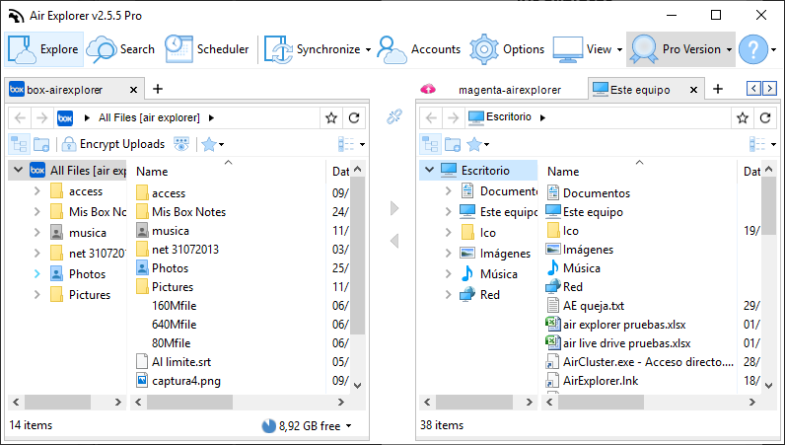The image size is (785, 445).
Task: Copy selection to left pane arrow
Action: [394, 241]
